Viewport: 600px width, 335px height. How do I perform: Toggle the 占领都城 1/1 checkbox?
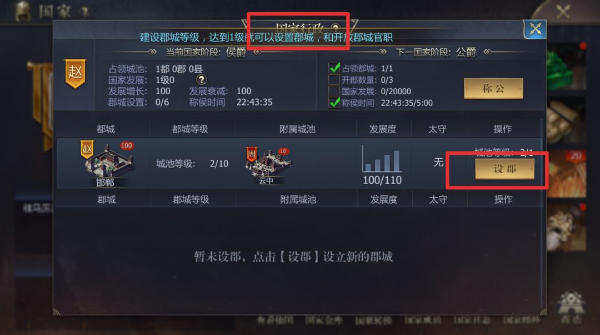pos(334,68)
